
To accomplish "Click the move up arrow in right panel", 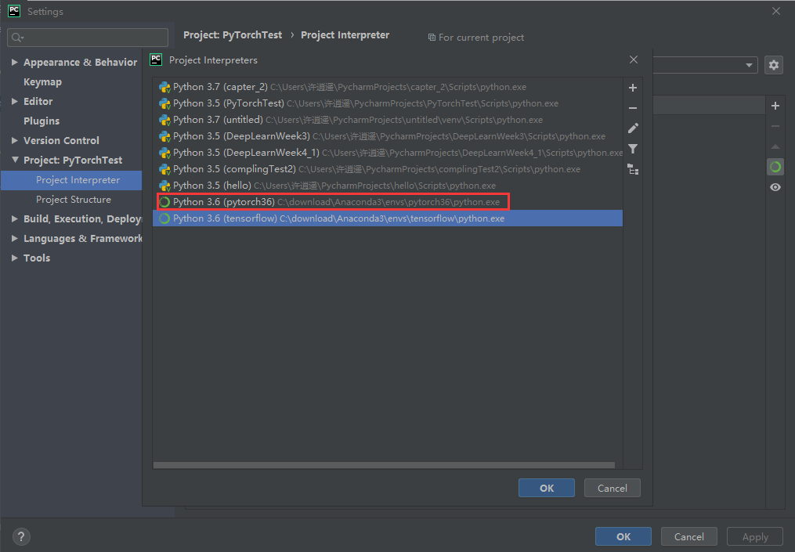I will 775,146.
